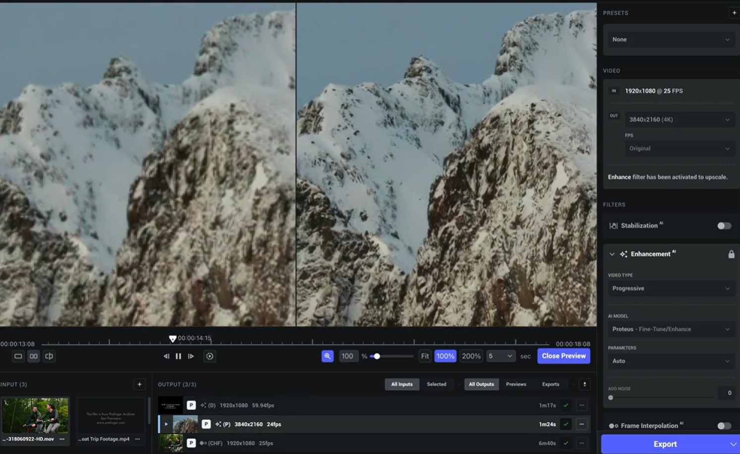Click the magnifier zoom icon
The height and width of the screenshot is (454, 740).
point(328,356)
